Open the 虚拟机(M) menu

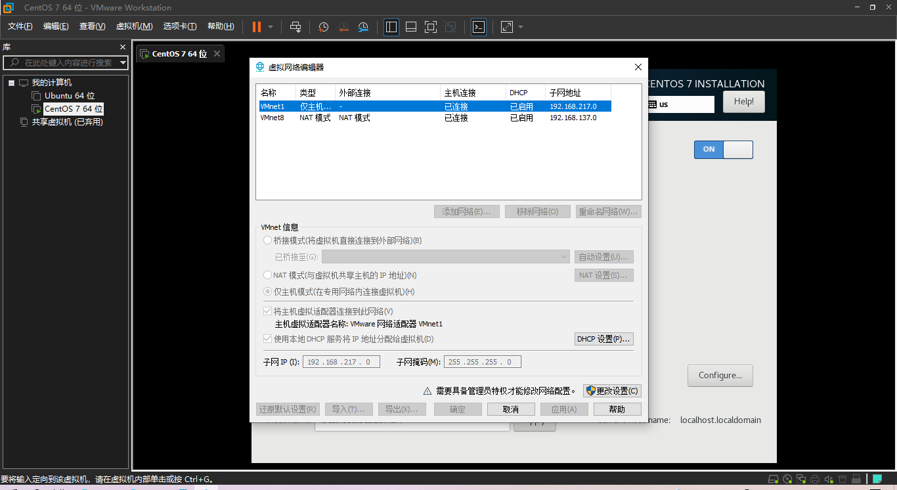(x=134, y=26)
